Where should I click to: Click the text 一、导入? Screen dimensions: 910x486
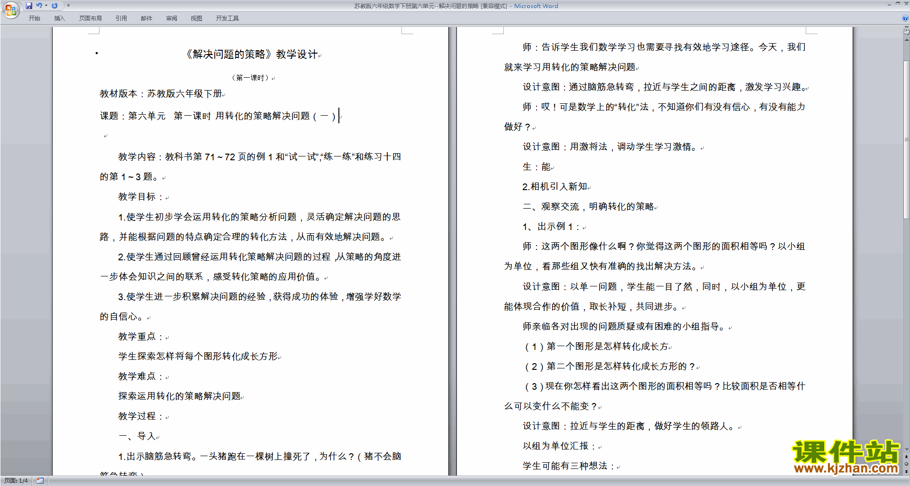138,436
